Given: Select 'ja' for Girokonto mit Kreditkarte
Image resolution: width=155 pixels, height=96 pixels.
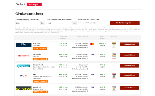Looking at the screenshot, I should 79,23.
